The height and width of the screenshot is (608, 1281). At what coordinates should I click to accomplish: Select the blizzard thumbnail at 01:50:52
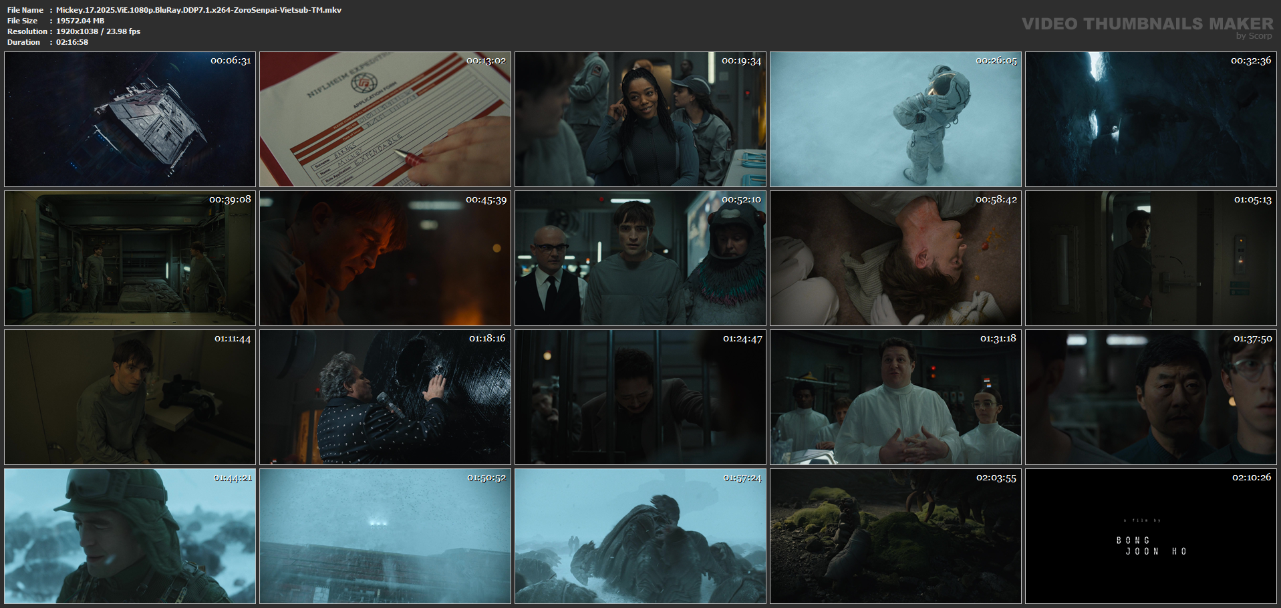(385, 536)
